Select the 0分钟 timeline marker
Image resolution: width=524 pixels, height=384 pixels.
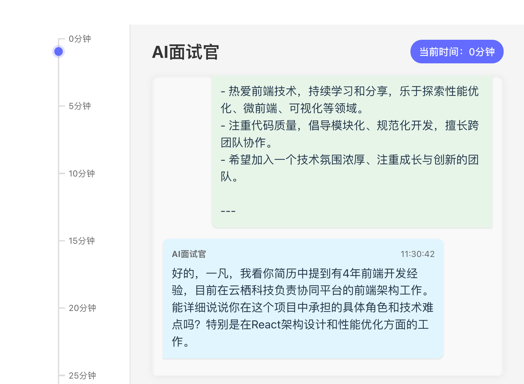click(x=80, y=39)
